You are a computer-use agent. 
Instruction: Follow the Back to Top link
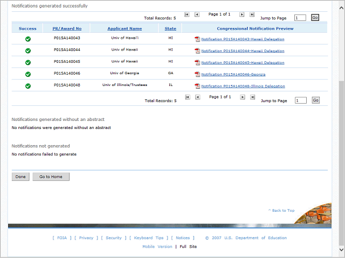pos(283,210)
